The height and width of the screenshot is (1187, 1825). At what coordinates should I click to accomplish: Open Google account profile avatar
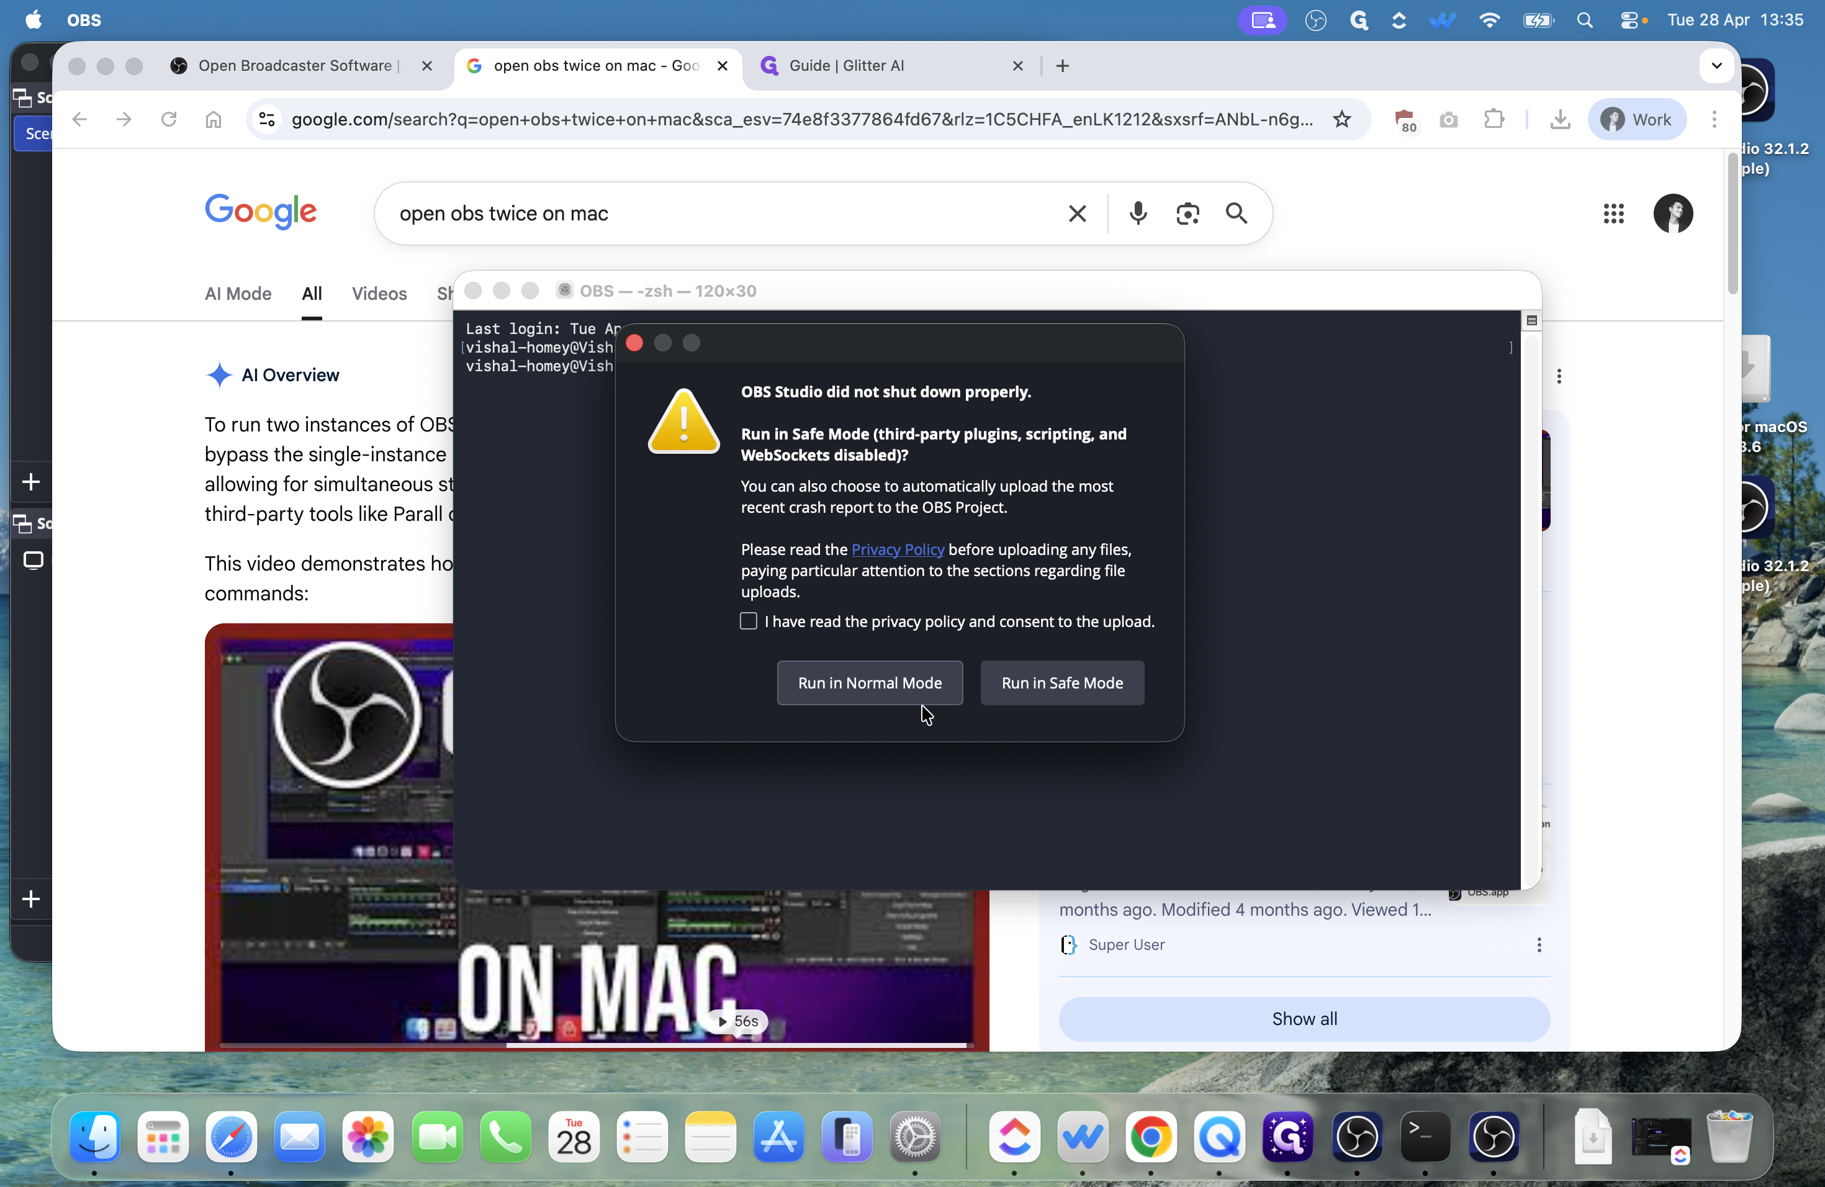coord(1672,213)
